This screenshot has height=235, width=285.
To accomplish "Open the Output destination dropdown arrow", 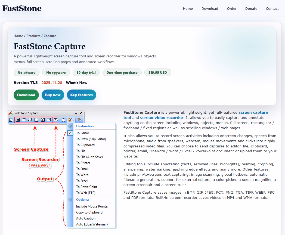I will 73,119.
